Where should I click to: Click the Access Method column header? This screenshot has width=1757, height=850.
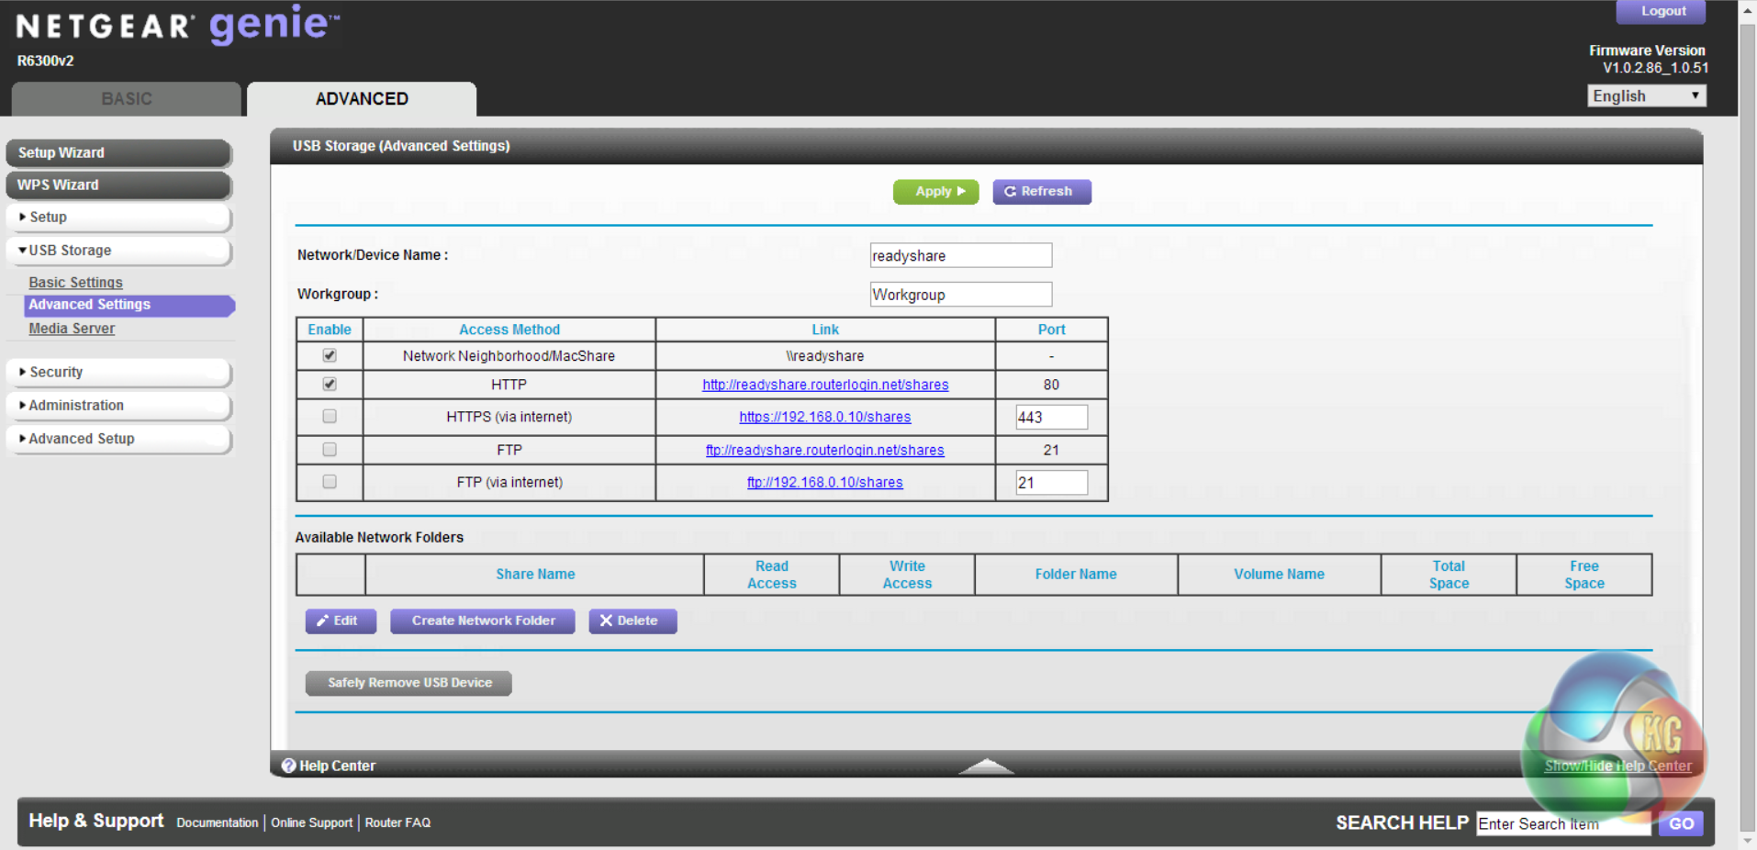[x=509, y=330]
